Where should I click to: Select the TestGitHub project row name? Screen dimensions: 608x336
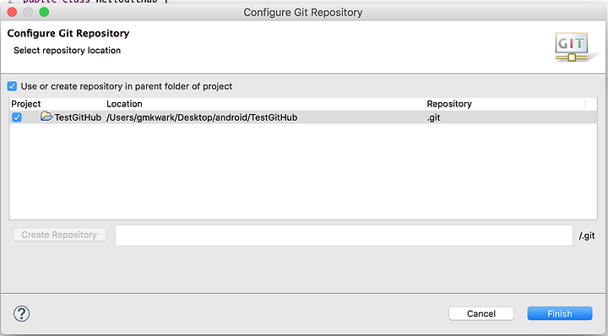pyautogui.click(x=78, y=117)
